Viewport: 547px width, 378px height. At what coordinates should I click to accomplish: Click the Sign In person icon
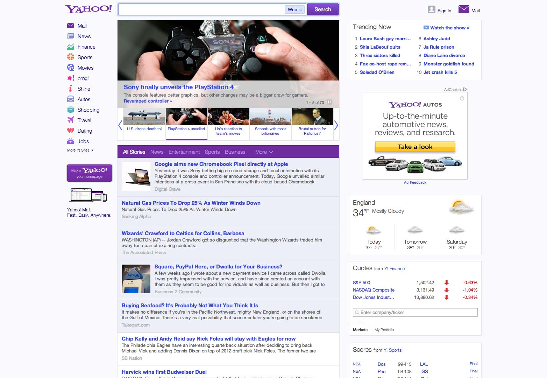click(431, 9)
